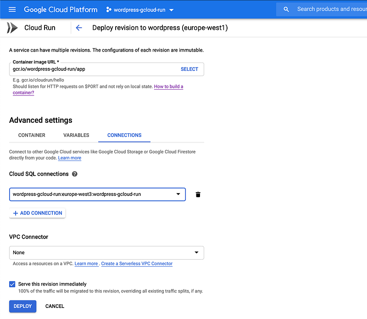Open Cloud SQL connections help icon

tap(75, 174)
